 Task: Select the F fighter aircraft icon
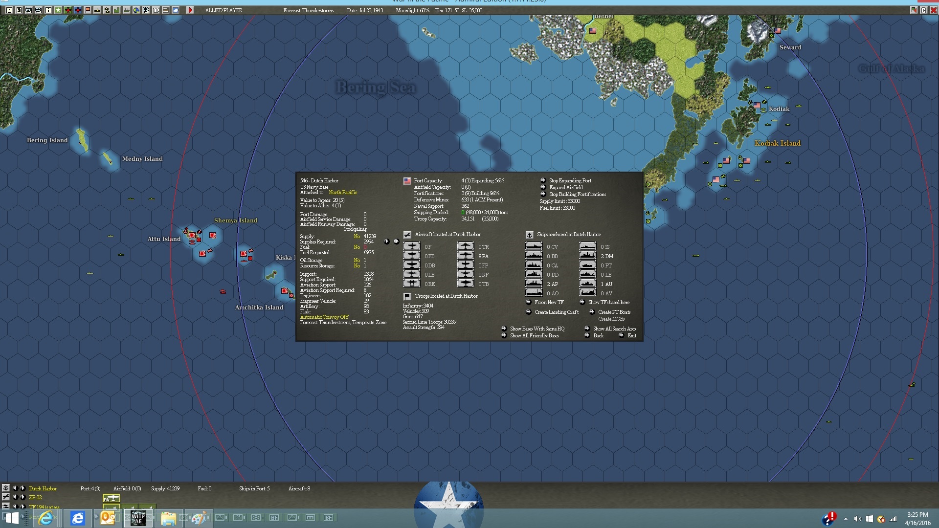click(411, 246)
